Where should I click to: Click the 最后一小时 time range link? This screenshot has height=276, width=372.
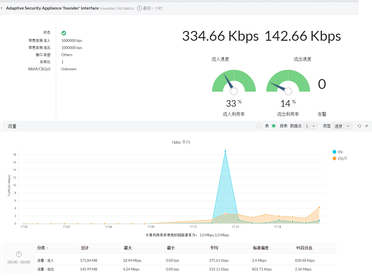point(153,8)
